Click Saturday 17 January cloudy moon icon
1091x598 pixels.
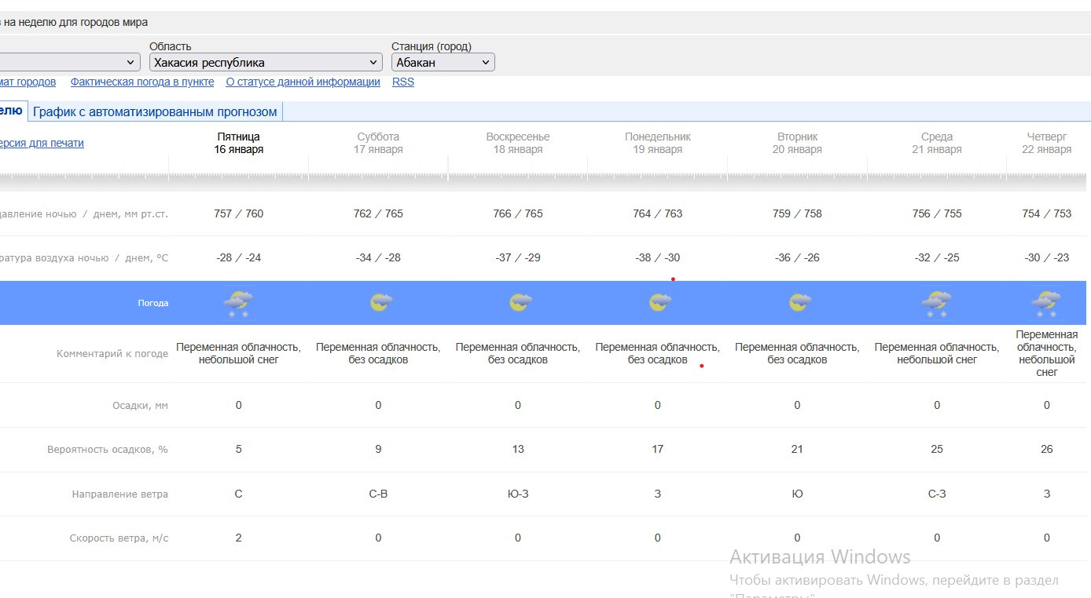coord(380,302)
